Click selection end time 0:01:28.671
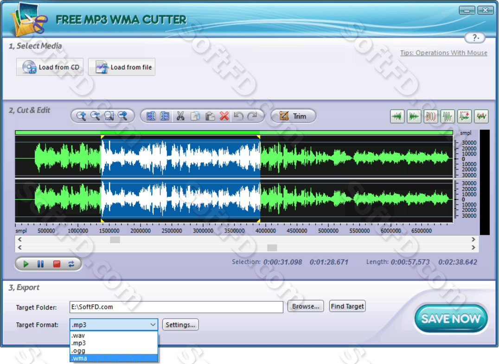 pyautogui.click(x=329, y=262)
